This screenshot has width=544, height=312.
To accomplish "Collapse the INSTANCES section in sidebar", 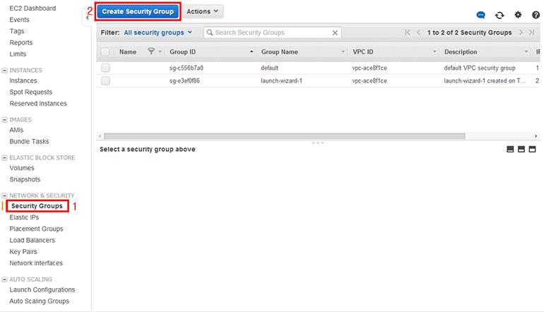I will tap(5, 70).
